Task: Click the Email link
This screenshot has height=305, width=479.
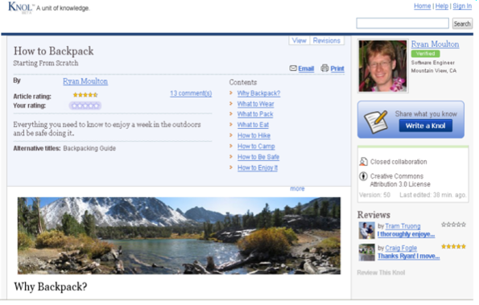Action: coord(306,68)
